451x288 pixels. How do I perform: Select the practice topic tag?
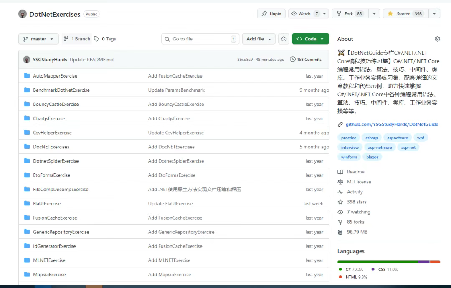(x=349, y=138)
